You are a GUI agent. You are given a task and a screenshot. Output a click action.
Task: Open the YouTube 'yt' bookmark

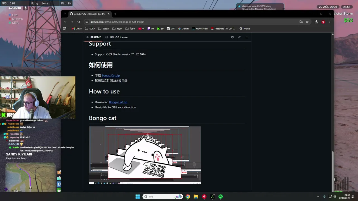[142, 28]
